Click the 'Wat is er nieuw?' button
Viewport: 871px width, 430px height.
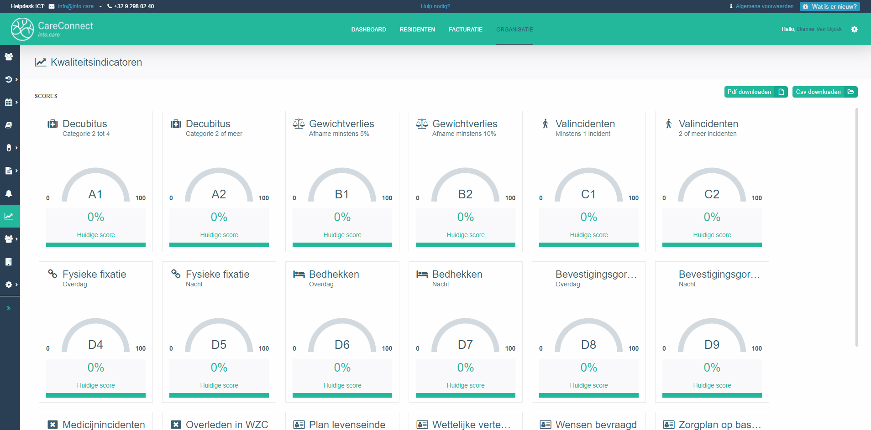point(830,6)
